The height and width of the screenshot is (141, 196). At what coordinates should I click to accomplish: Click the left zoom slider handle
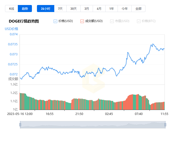point(20,125)
